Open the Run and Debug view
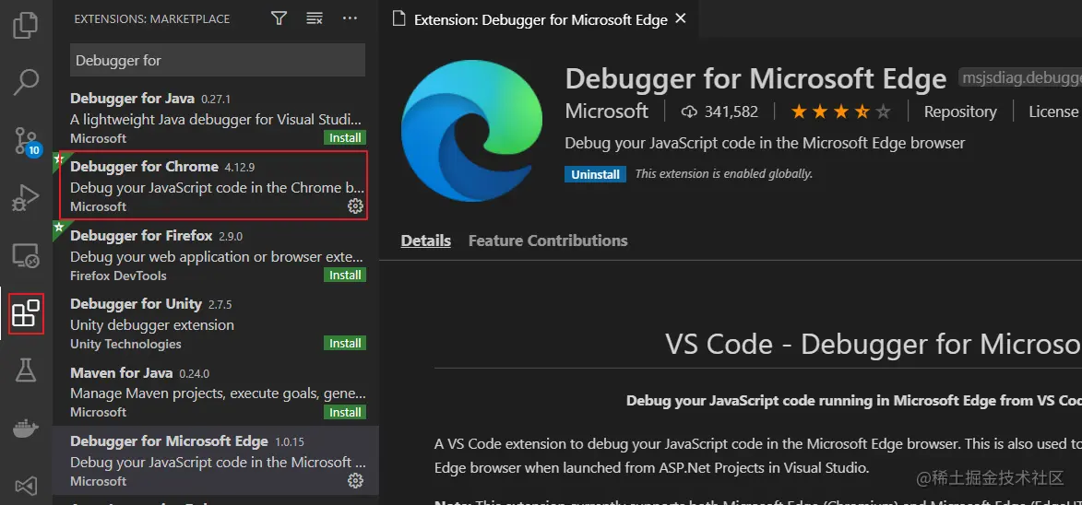This screenshot has width=1082, height=505. 26,197
